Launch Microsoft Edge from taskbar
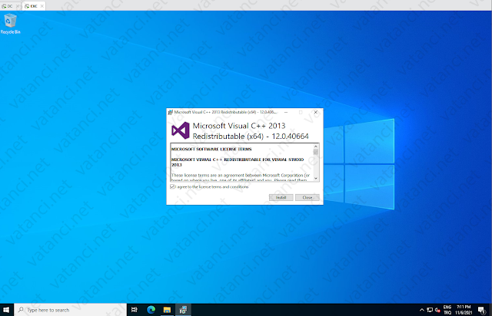The width and height of the screenshot is (492, 316). [151, 310]
